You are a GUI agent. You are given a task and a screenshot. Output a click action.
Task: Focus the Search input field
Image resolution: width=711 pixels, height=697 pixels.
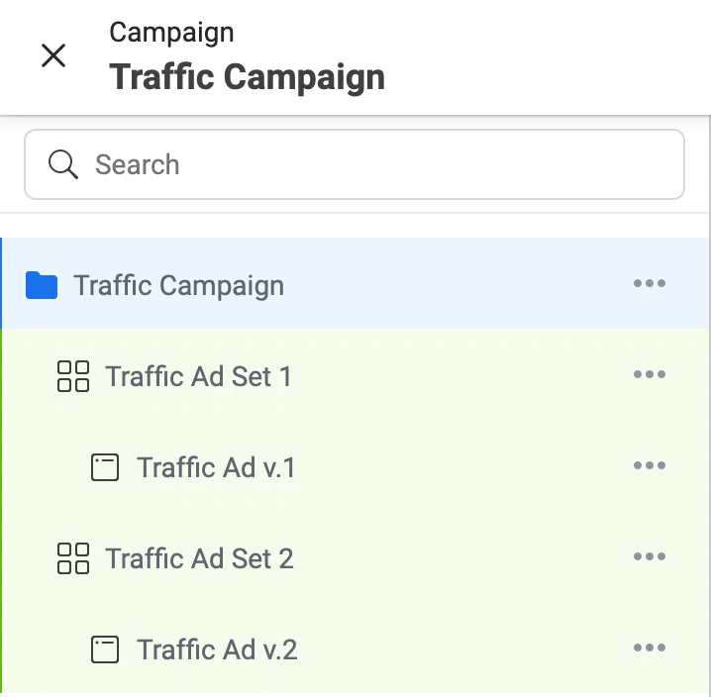376,164
